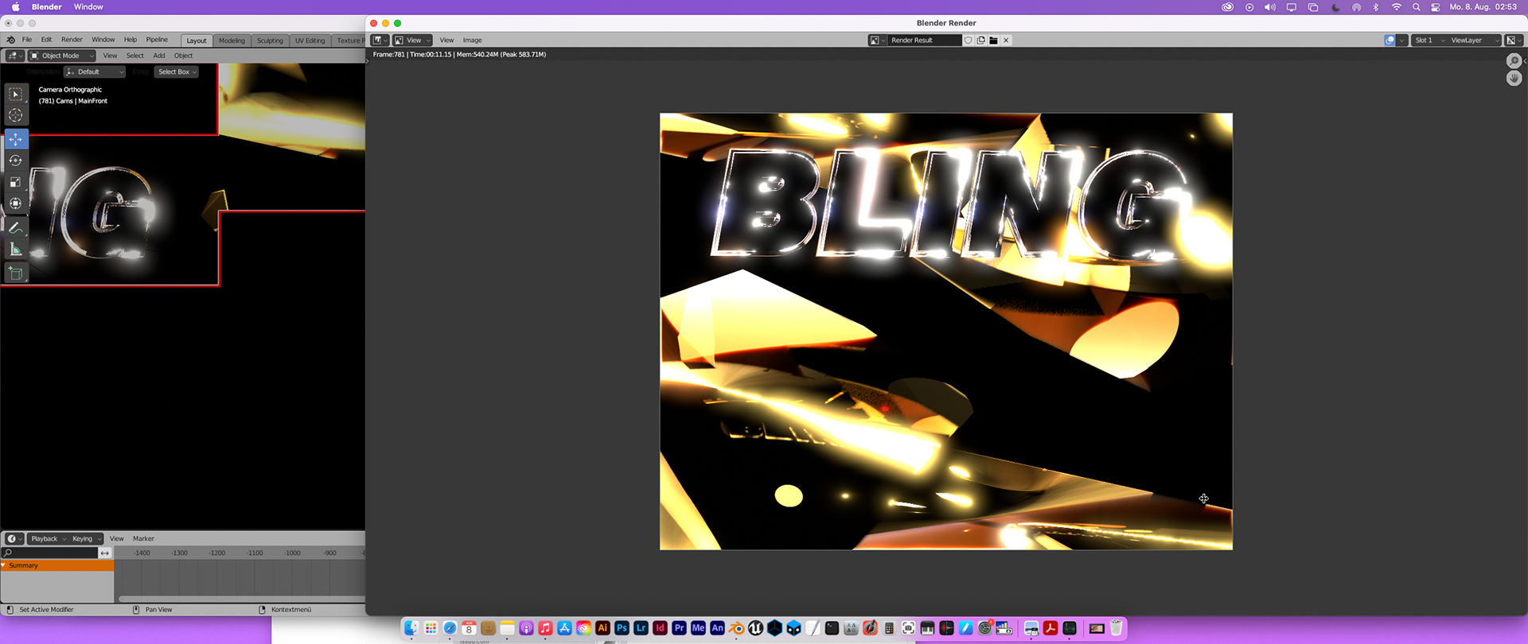
Task: Click the new image copy icon
Action: (x=980, y=41)
